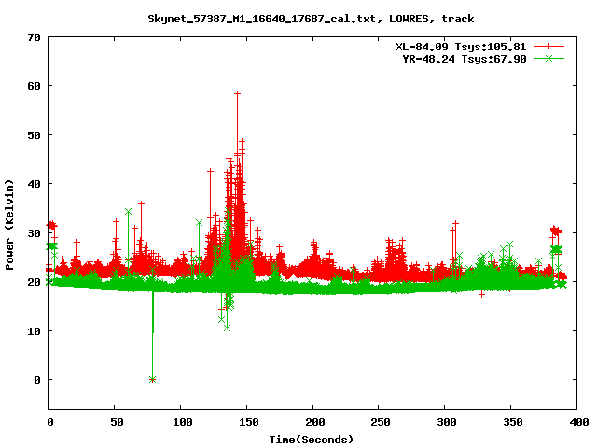
Task: Click the Time(Seconds) axis label
Action: 312,440
